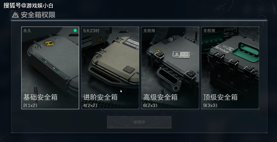Image resolution: width=277 pixels, height=142 pixels.
Task: Click the 安全箱权限 title text
Action: [38, 15]
